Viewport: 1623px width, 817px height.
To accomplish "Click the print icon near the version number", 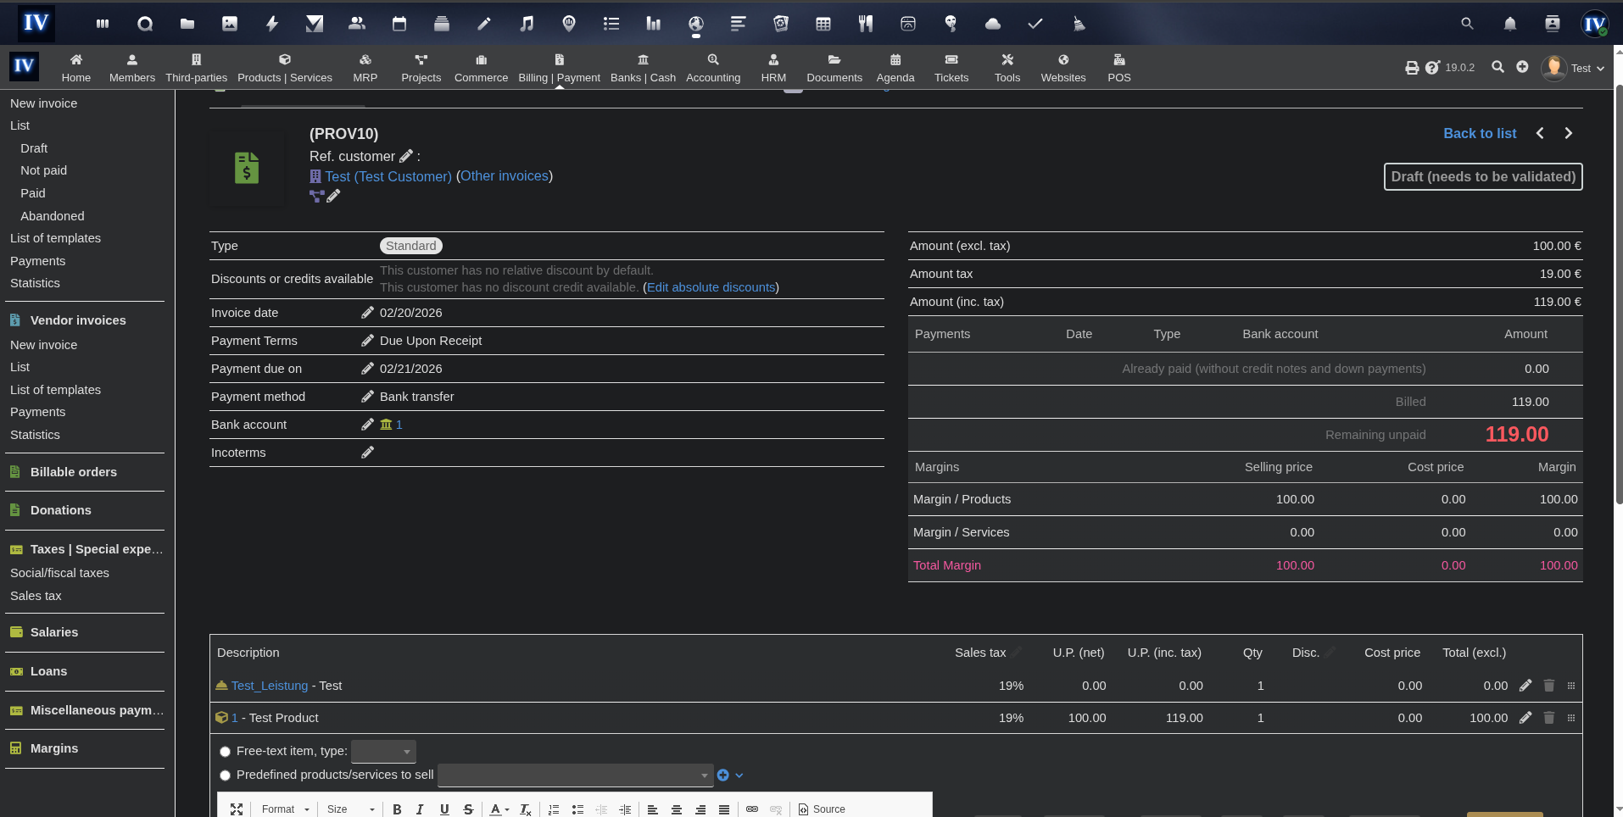I will [x=1412, y=67].
